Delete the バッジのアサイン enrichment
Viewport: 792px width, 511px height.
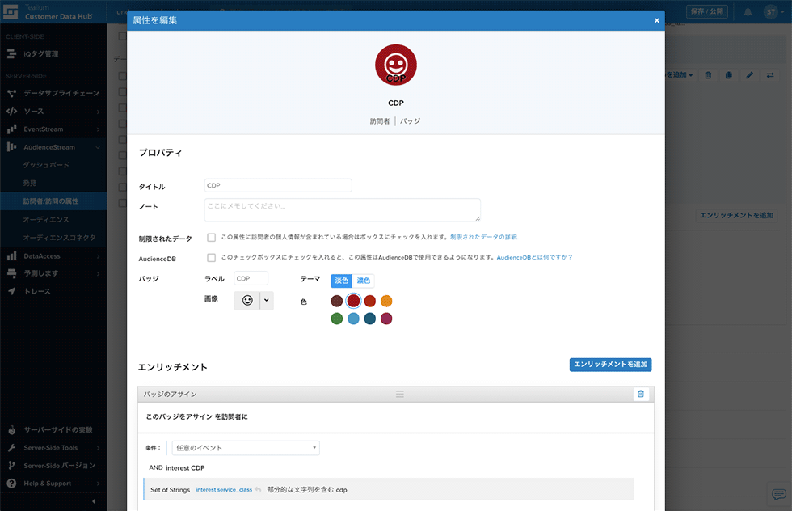(641, 395)
